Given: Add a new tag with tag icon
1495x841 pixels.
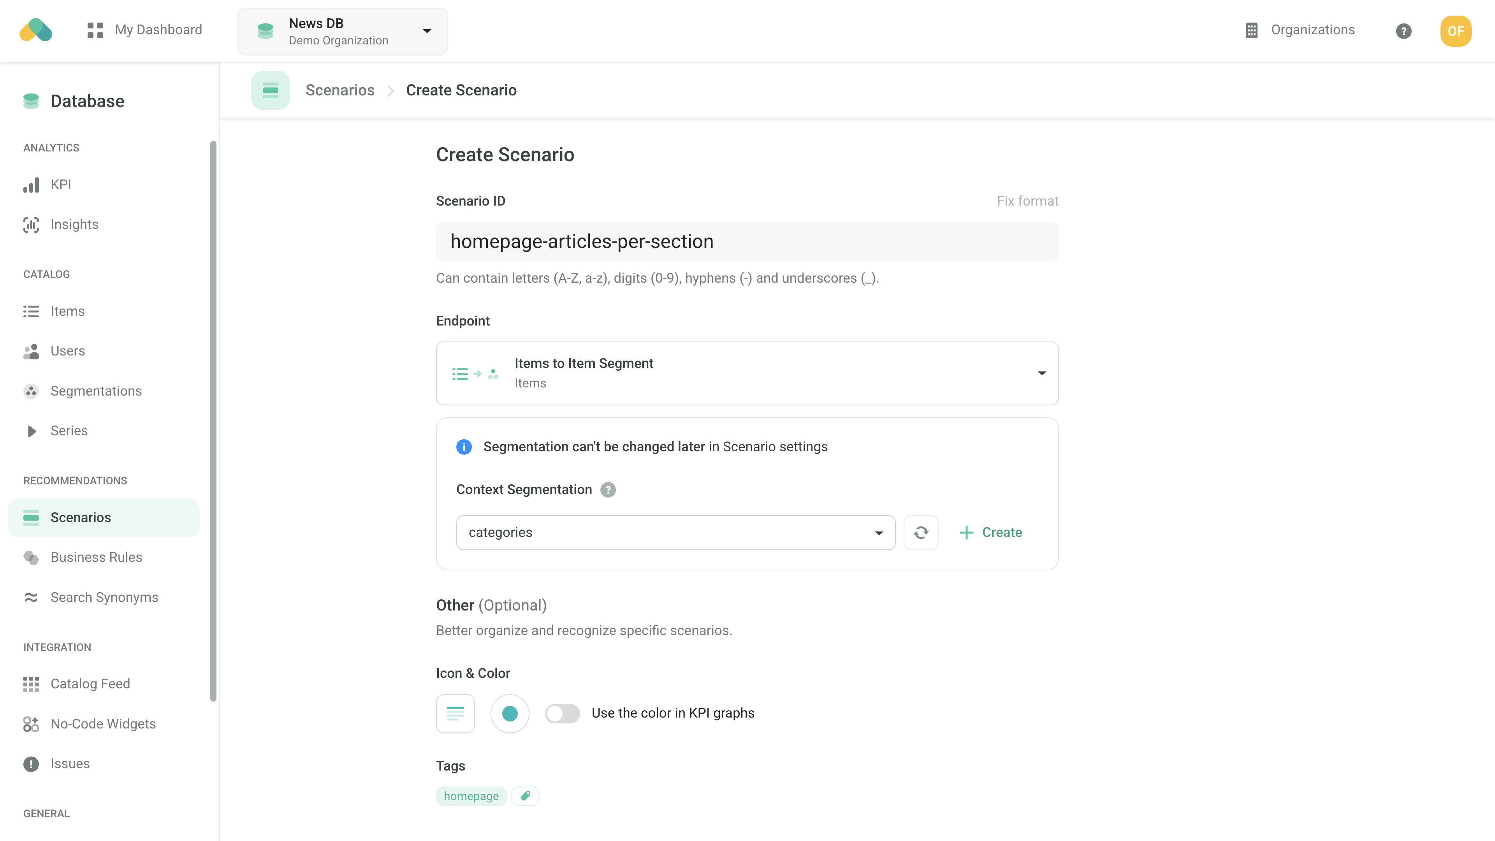Looking at the screenshot, I should click(525, 796).
